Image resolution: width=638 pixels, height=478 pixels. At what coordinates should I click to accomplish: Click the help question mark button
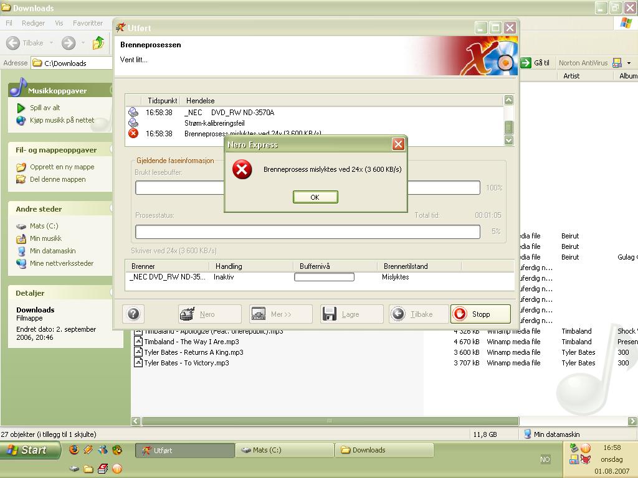[133, 314]
